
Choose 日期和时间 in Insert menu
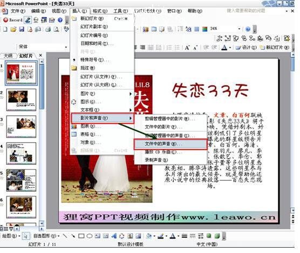(102, 44)
